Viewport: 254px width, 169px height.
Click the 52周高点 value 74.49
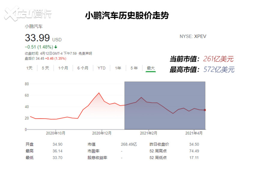tap(194, 151)
